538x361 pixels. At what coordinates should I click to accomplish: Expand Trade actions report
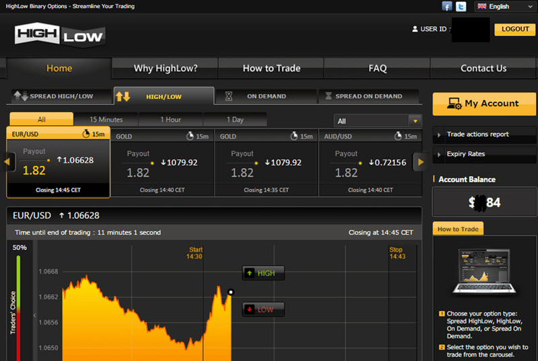tap(484, 134)
